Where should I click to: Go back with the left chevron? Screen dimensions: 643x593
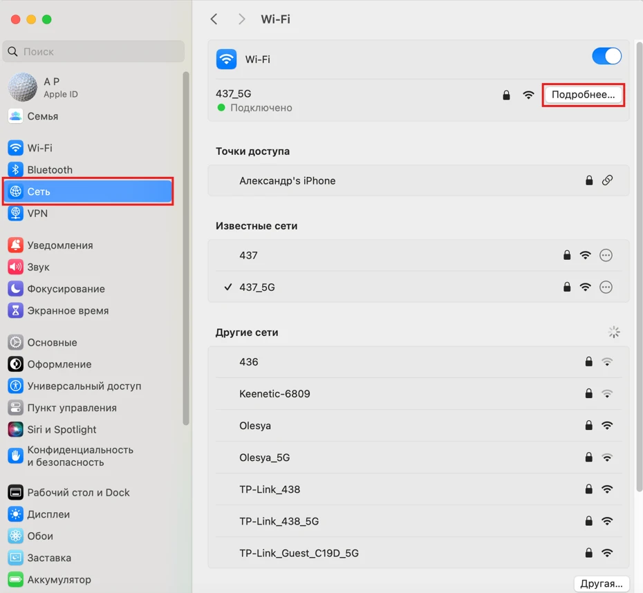pos(214,19)
